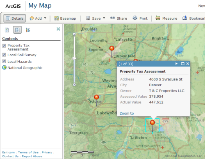Click the Centennial Airport symbol
Viewport: 205px width, 159px height.
[162, 147]
